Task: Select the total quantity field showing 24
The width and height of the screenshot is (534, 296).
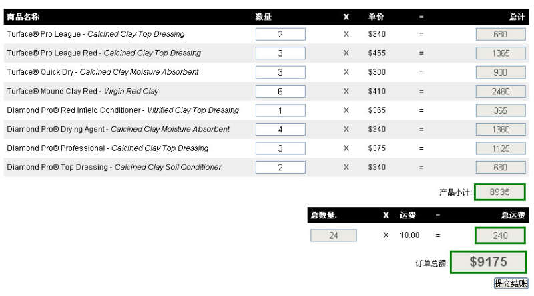Action: [x=334, y=235]
